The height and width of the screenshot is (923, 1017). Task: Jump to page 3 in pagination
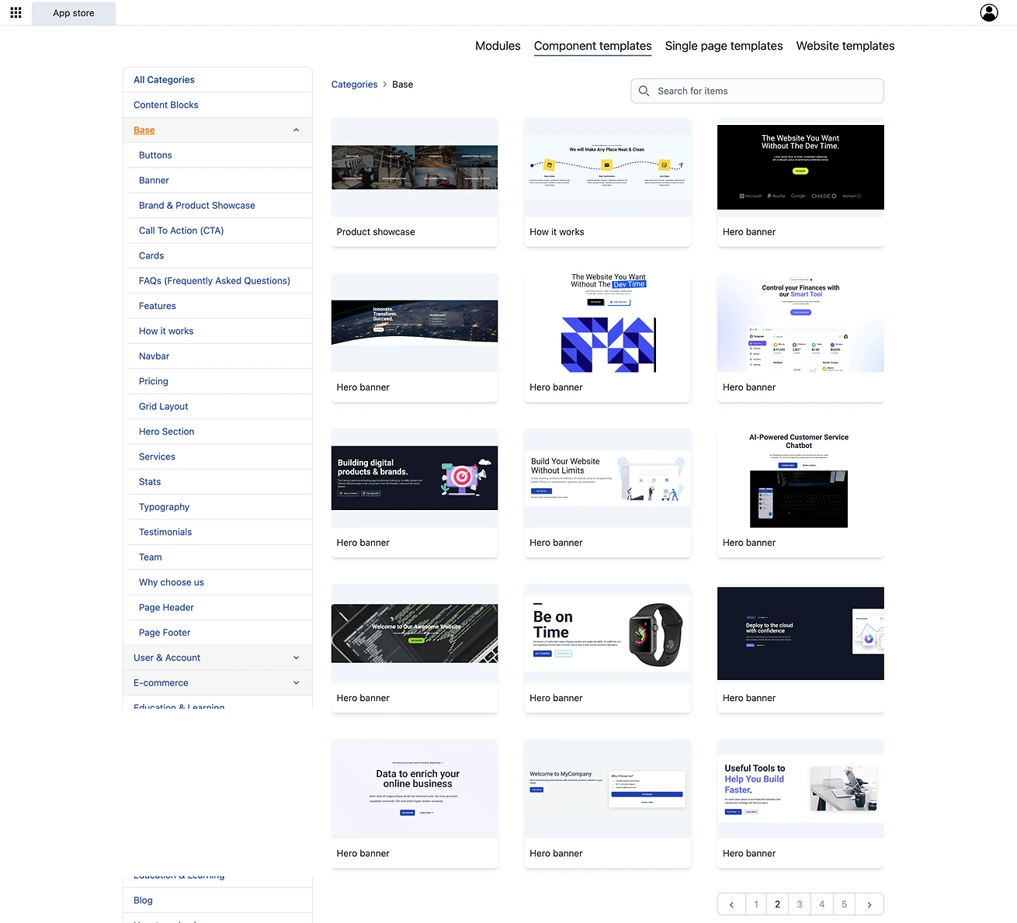800,904
